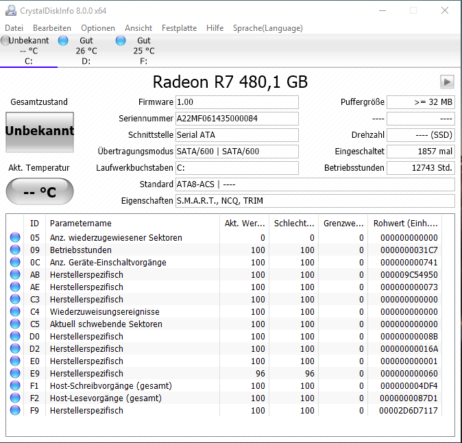Click the ID column header
This screenshot has width=462, height=443.
pos(34,224)
